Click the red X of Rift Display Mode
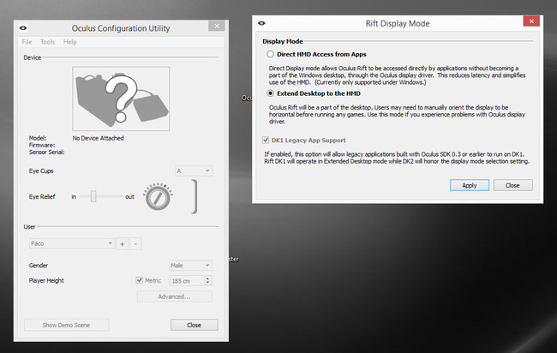Image resolution: width=557 pixels, height=353 pixels. pos(531,21)
